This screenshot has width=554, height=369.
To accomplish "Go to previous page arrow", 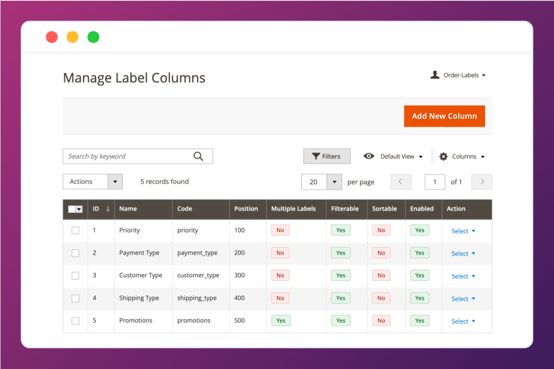I will pyautogui.click(x=400, y=182).
